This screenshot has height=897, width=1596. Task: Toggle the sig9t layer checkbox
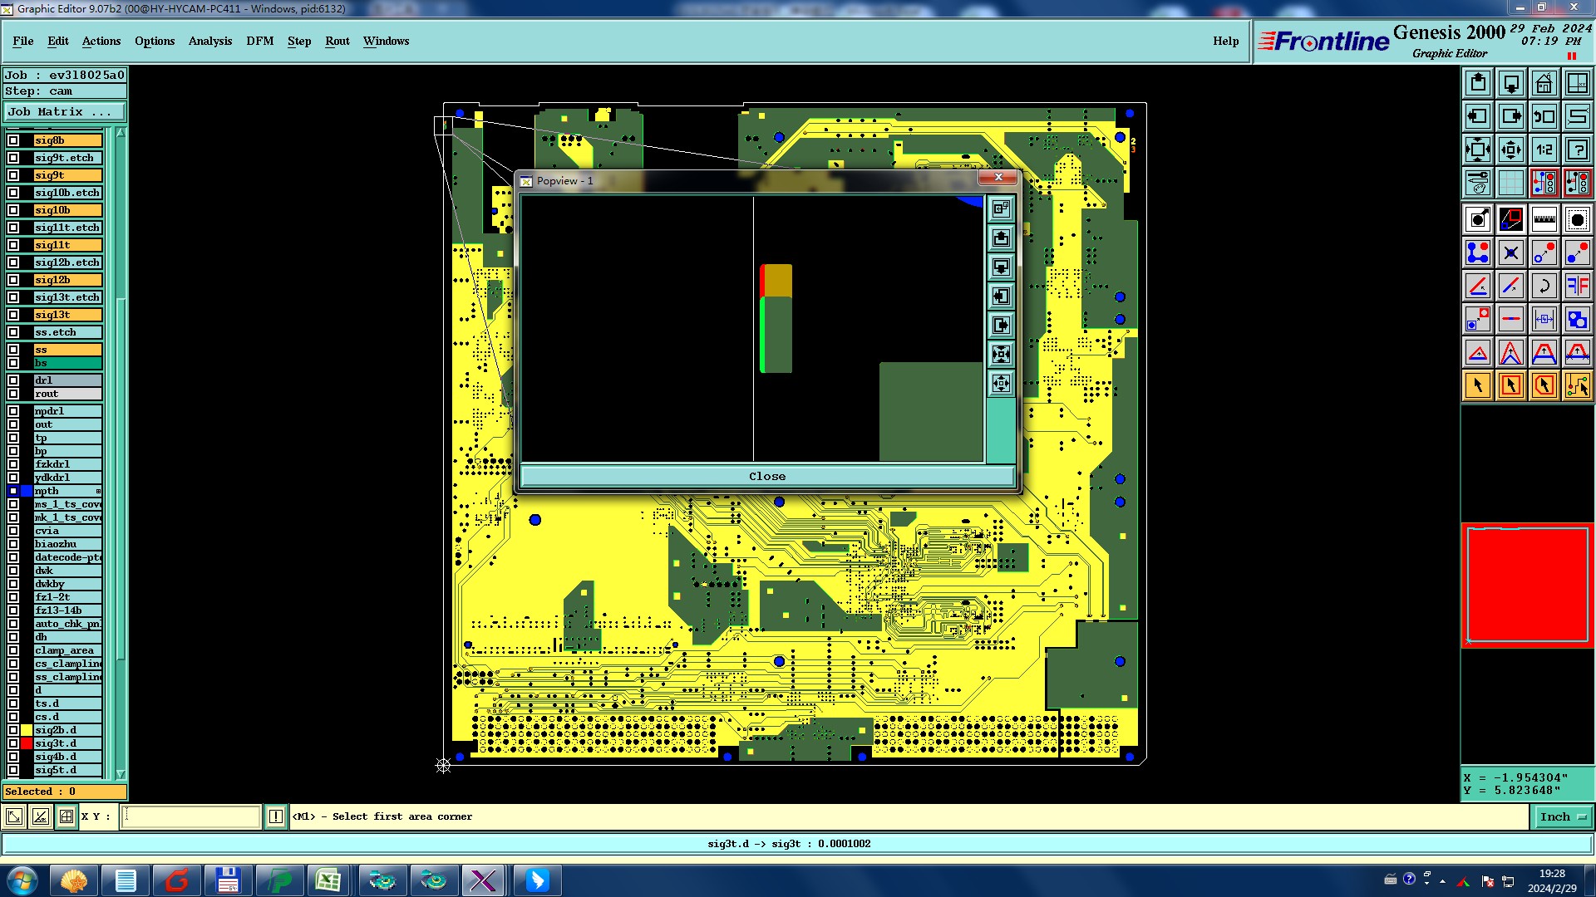coord(13,175)
